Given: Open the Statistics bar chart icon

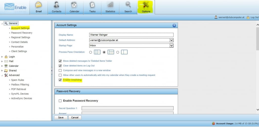Looking at the screenshot, I should coord(110,5).
